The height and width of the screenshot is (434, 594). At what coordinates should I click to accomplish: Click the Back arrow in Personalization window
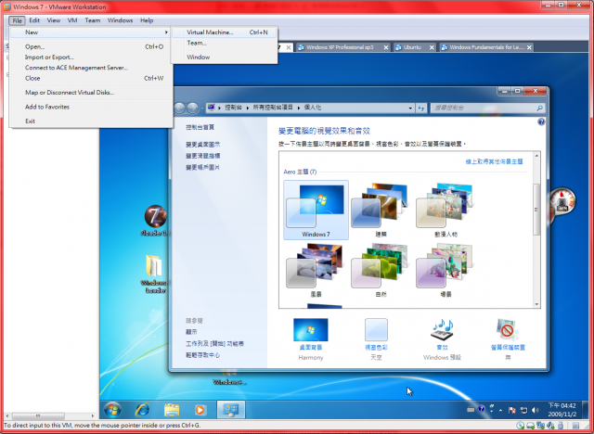[179, 108]
